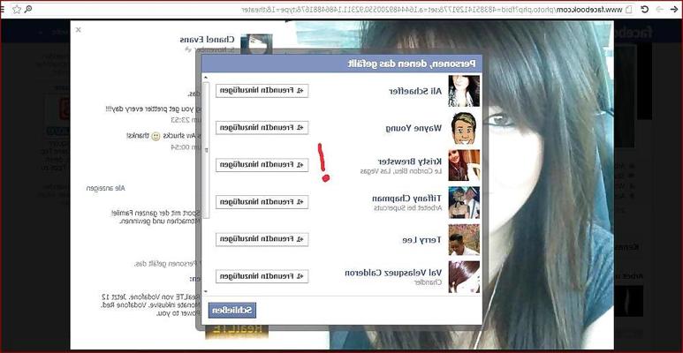Open Wayne Young's cartoon avatar
Image resolution: width=683 pixels, height=353 pixels.
coord(464,128)
